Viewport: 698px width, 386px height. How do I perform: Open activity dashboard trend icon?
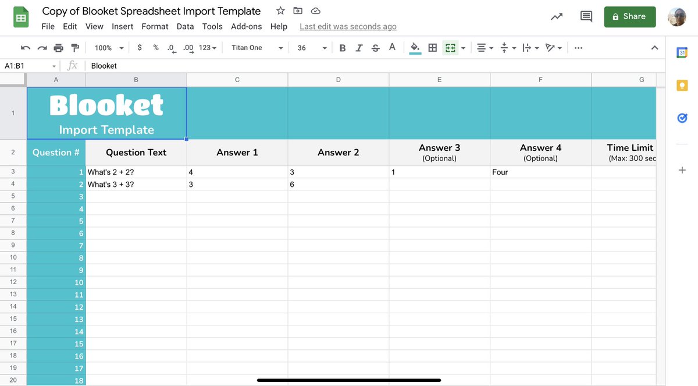pos(557,17)
